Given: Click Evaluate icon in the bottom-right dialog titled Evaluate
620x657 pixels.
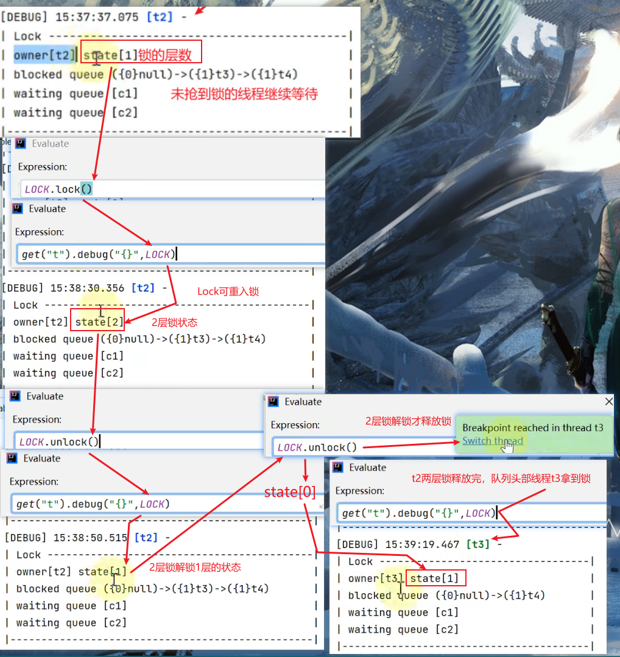Looking at the screenshot, I should [x=338, y=468].
